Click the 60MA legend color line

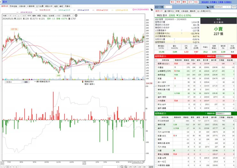click(x=94, y=10)
